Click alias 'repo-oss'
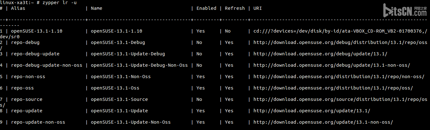This screenshot has height=130, width=430. point(22,88)
